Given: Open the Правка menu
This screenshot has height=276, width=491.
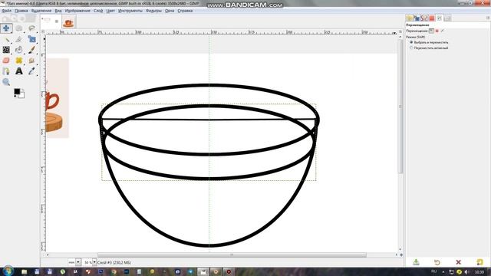Looking at the screenshot, I should 21,11.
